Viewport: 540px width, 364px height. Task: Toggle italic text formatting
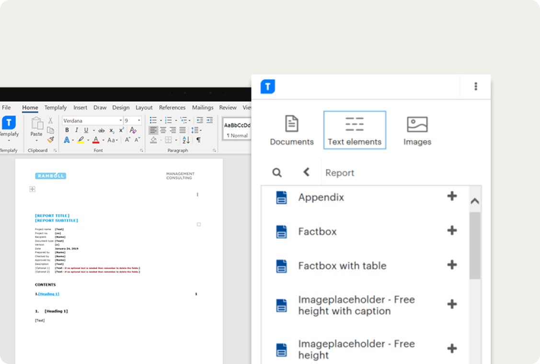(x=77, y=130)
